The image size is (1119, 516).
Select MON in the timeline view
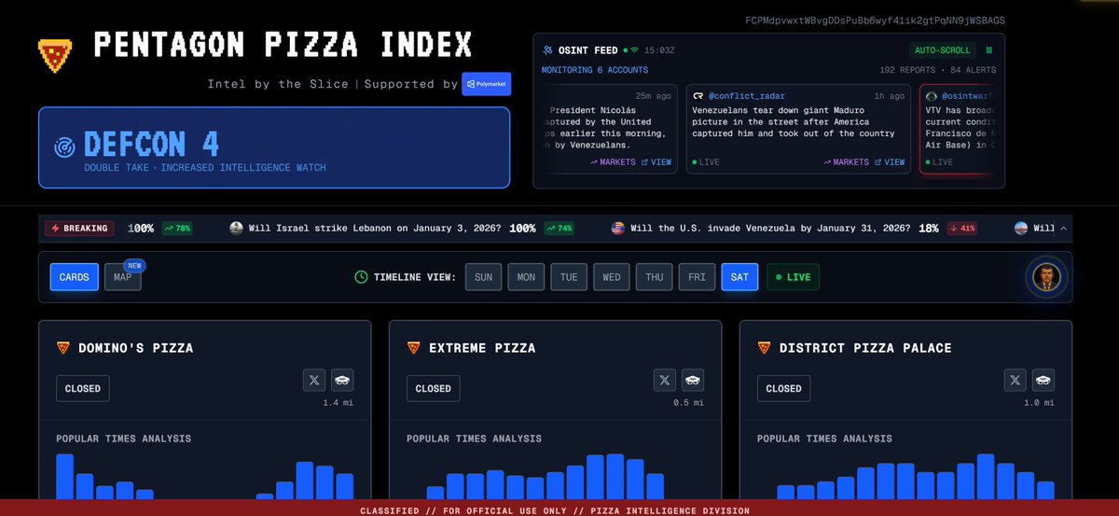(x=526, y=277)
